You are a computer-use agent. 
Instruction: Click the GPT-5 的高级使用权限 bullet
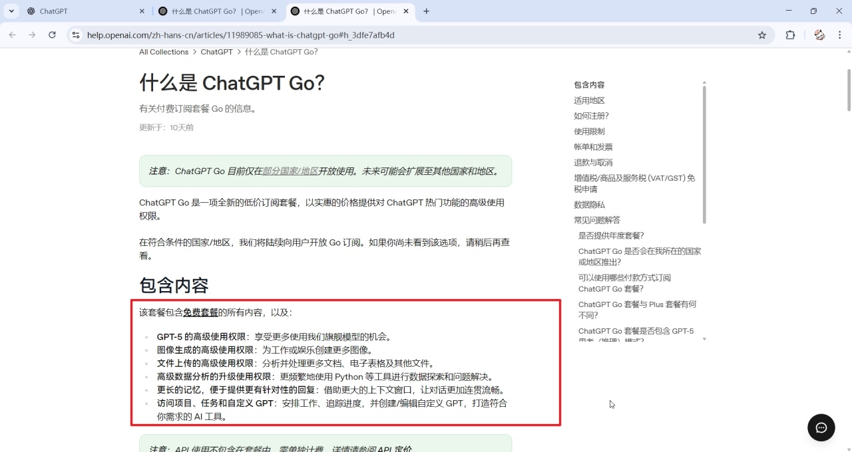275,337
